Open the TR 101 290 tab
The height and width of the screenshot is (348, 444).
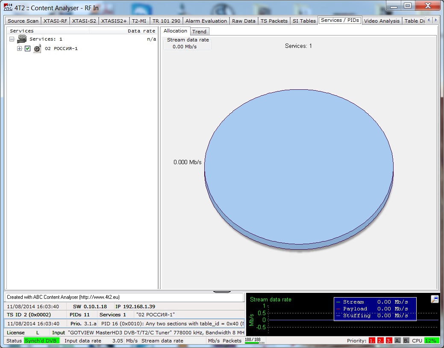[166, 21]
